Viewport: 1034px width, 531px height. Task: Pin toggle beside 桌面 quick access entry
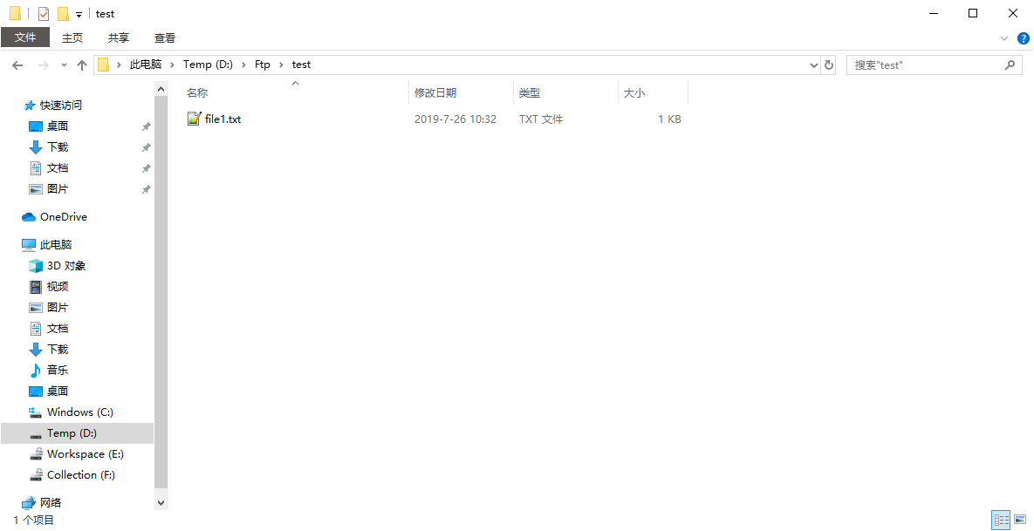(147, 126)
